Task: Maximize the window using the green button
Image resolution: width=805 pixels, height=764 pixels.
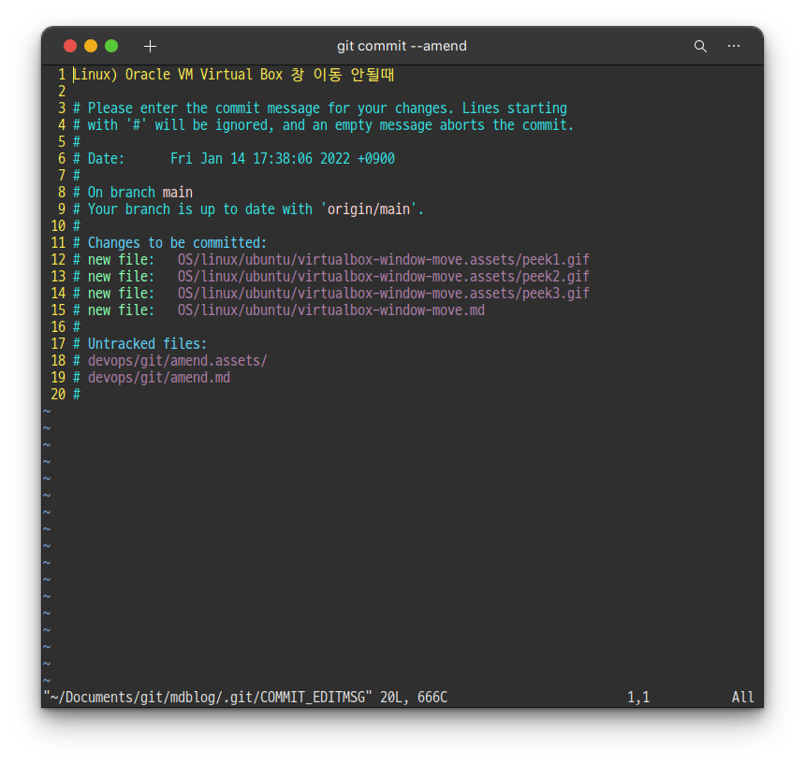Action: pyautogui.click(x=111, y=46)
